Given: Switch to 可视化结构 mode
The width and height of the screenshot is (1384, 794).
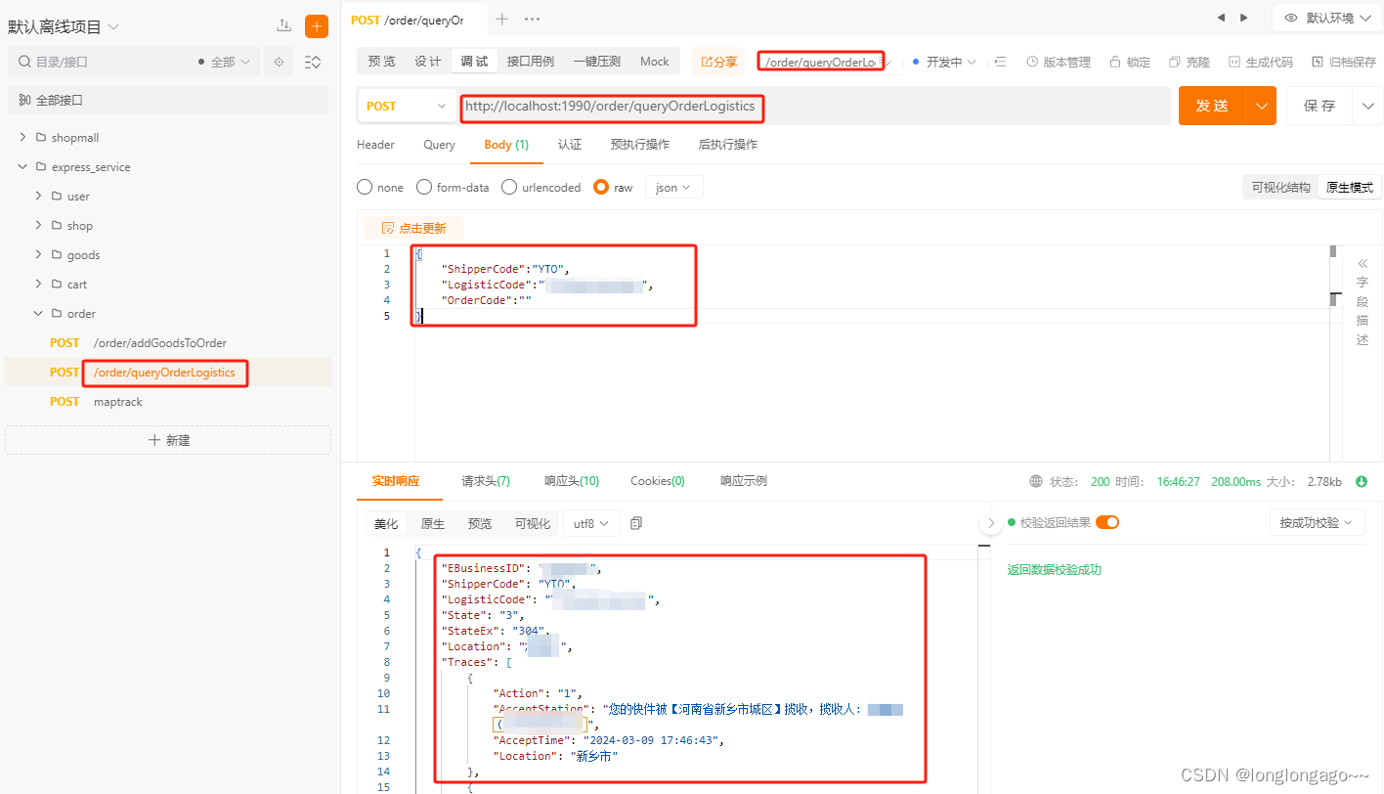Looking at the screenshot, I should pos(1280,187).
